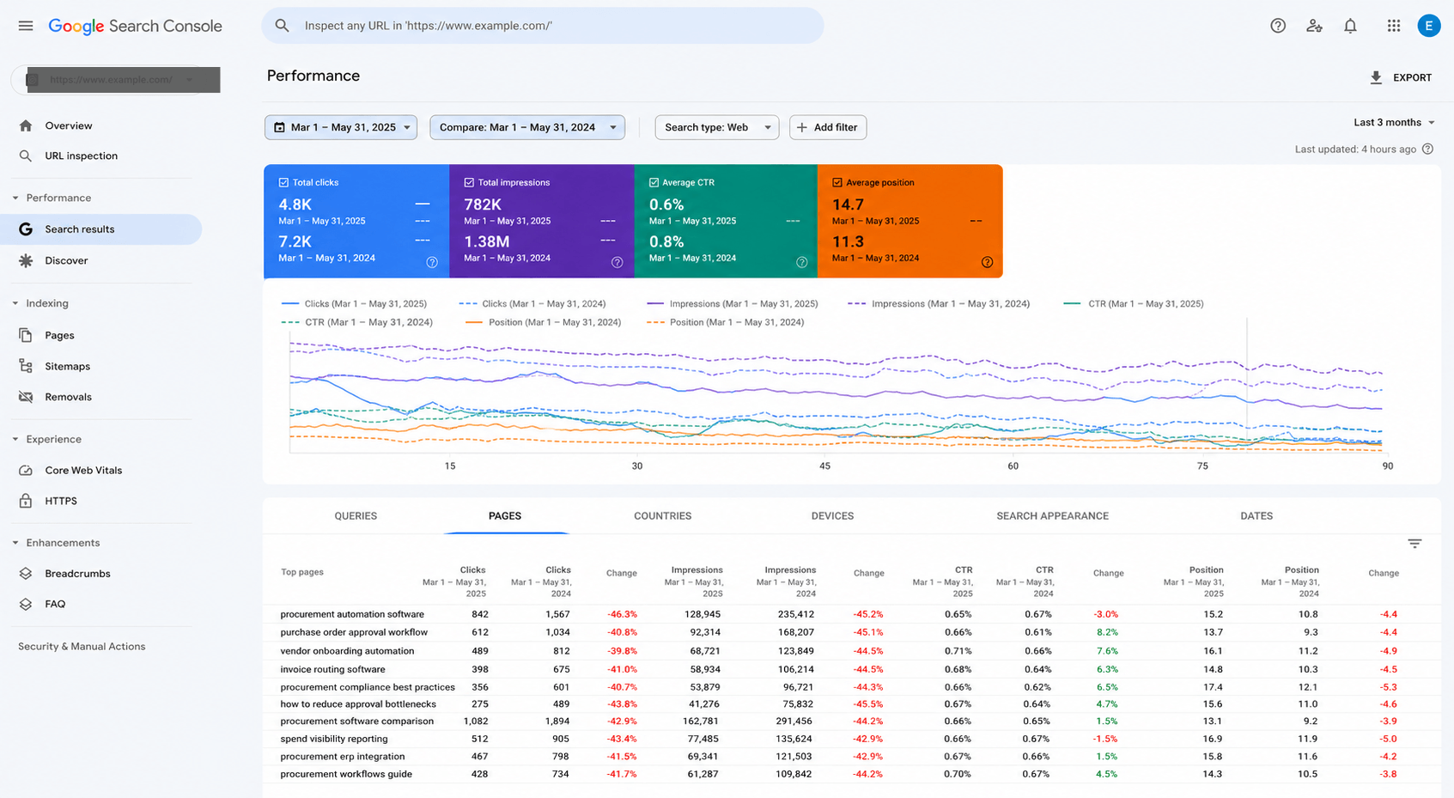Open the Sitemaps sidebar link
Viewport: 1454px width, 798px height.
pos(67,366)
